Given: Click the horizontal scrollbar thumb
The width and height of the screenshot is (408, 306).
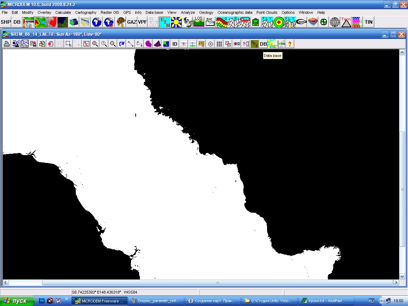Looking at the screenshot, I should 217,283.
